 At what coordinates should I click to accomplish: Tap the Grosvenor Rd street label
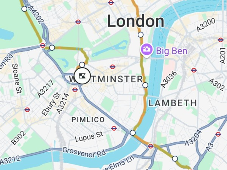tap(84, 152)
